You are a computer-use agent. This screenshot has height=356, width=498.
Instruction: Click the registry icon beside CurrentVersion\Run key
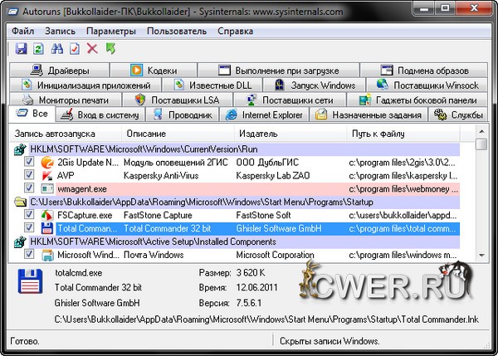click(20, 149)
